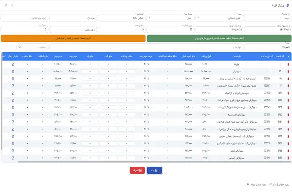The width and height of the screenshot is (292, 195).
Task: Click the orange add missing services button
Action: [x=73, y=38]
